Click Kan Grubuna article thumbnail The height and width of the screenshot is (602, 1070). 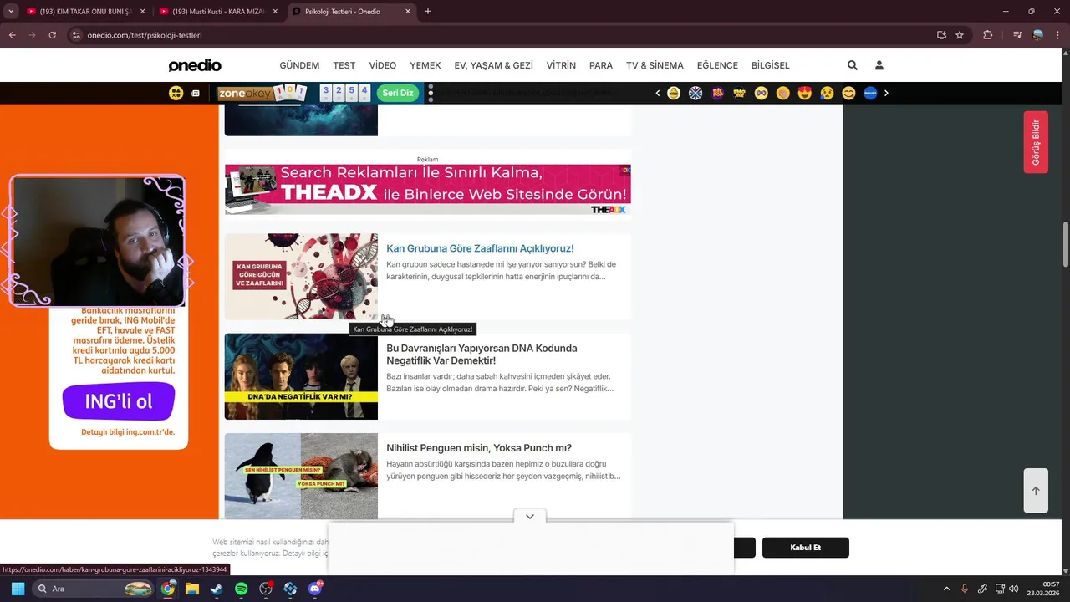301,276
